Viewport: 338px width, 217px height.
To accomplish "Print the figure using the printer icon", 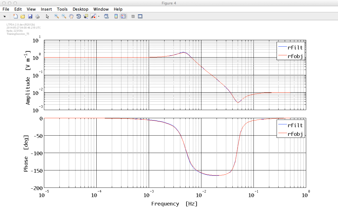I will (x=37, y=16).
